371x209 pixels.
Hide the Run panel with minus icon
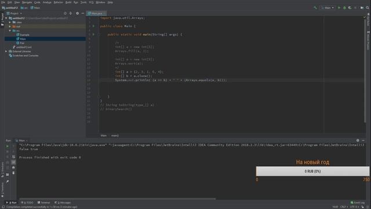pos(363,140)
